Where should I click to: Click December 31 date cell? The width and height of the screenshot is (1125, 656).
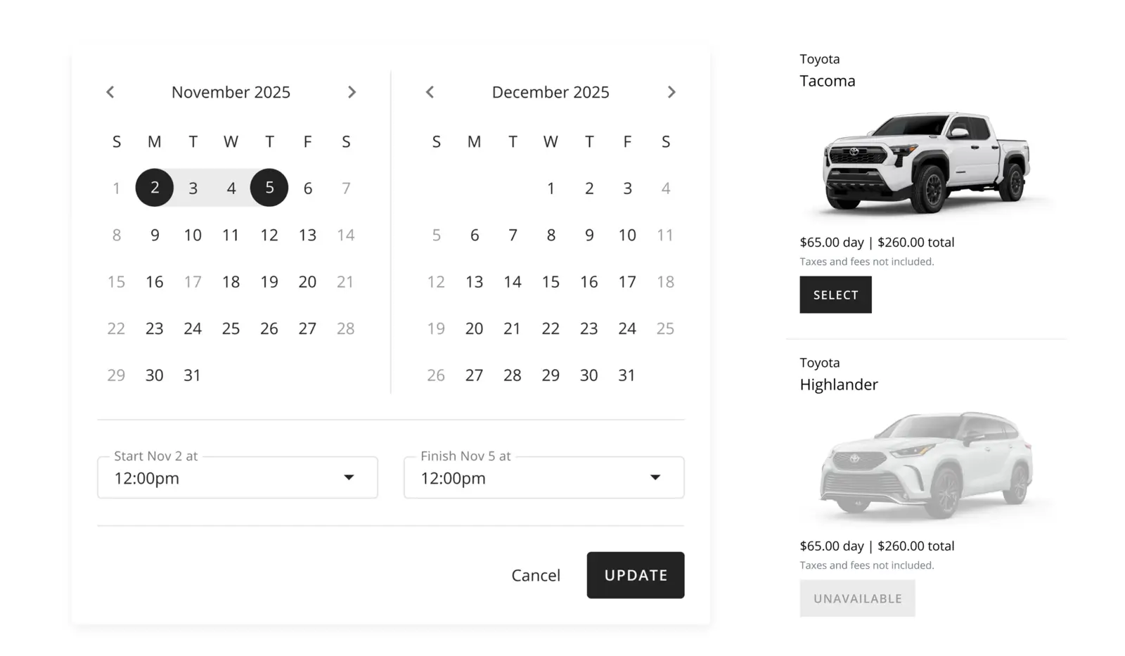[x=627, y=375]
